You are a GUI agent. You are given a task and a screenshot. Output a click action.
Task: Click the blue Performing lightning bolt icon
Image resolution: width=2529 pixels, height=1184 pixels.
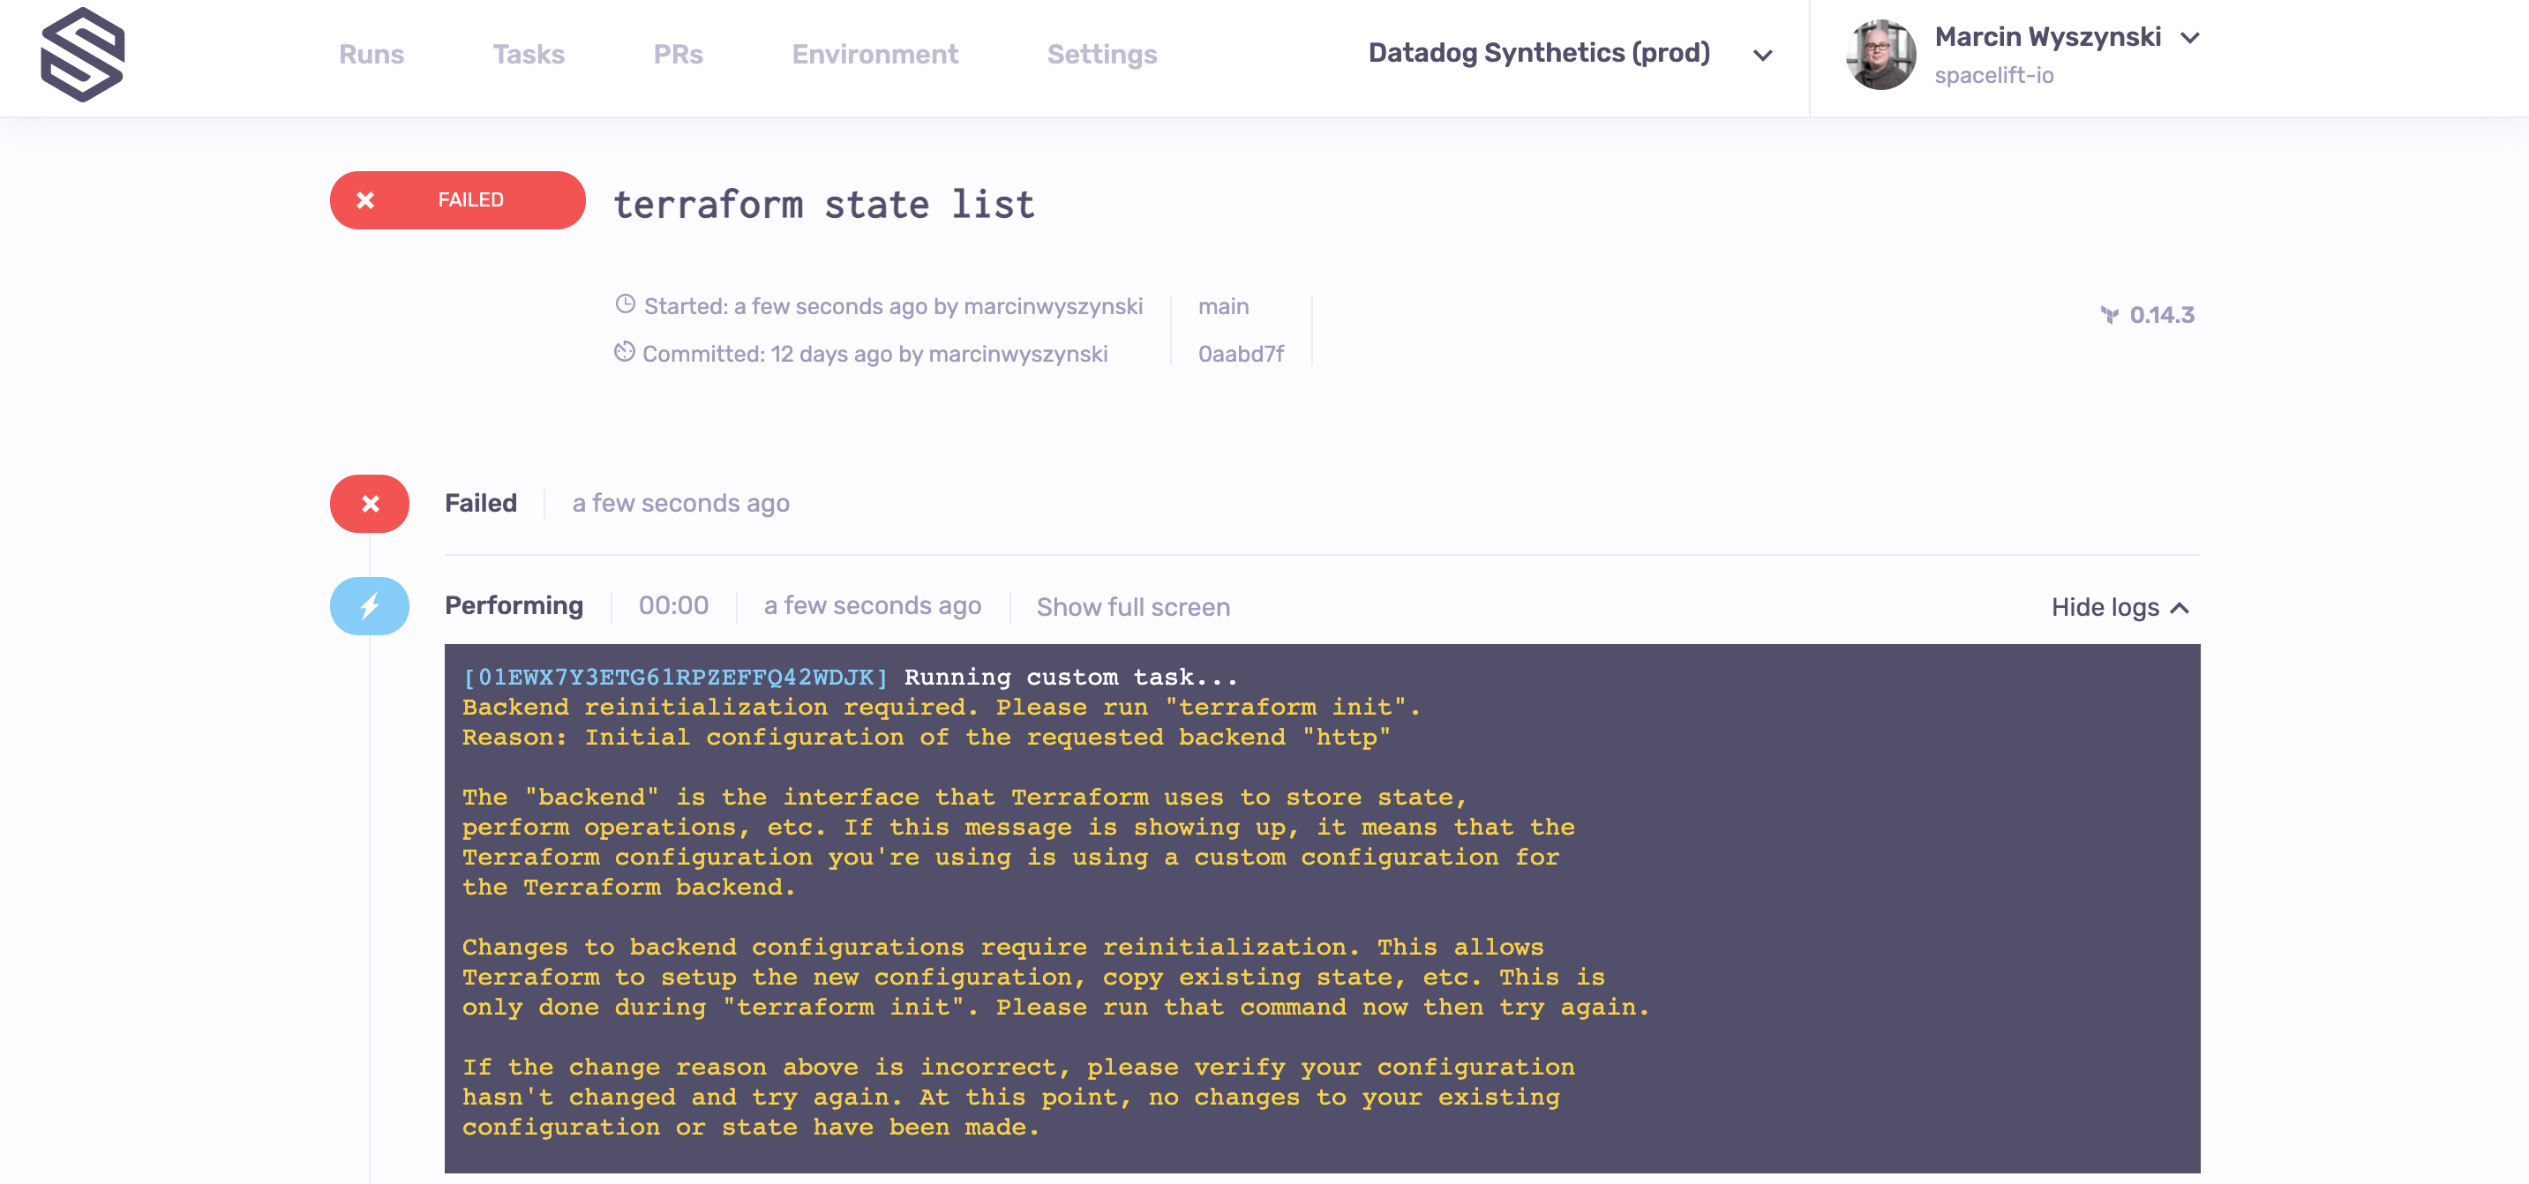[x=369, y=606]
